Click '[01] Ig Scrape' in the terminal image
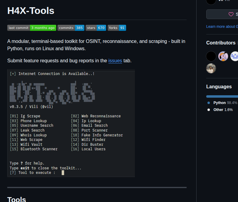 25,116
